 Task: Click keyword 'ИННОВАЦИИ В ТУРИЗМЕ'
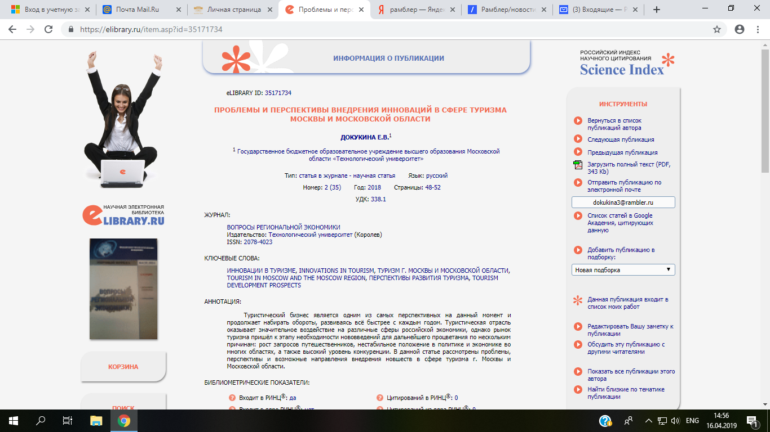[x=262, y=271]
